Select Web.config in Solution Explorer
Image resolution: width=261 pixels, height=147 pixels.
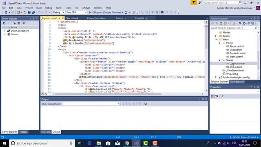coord(232,74)
